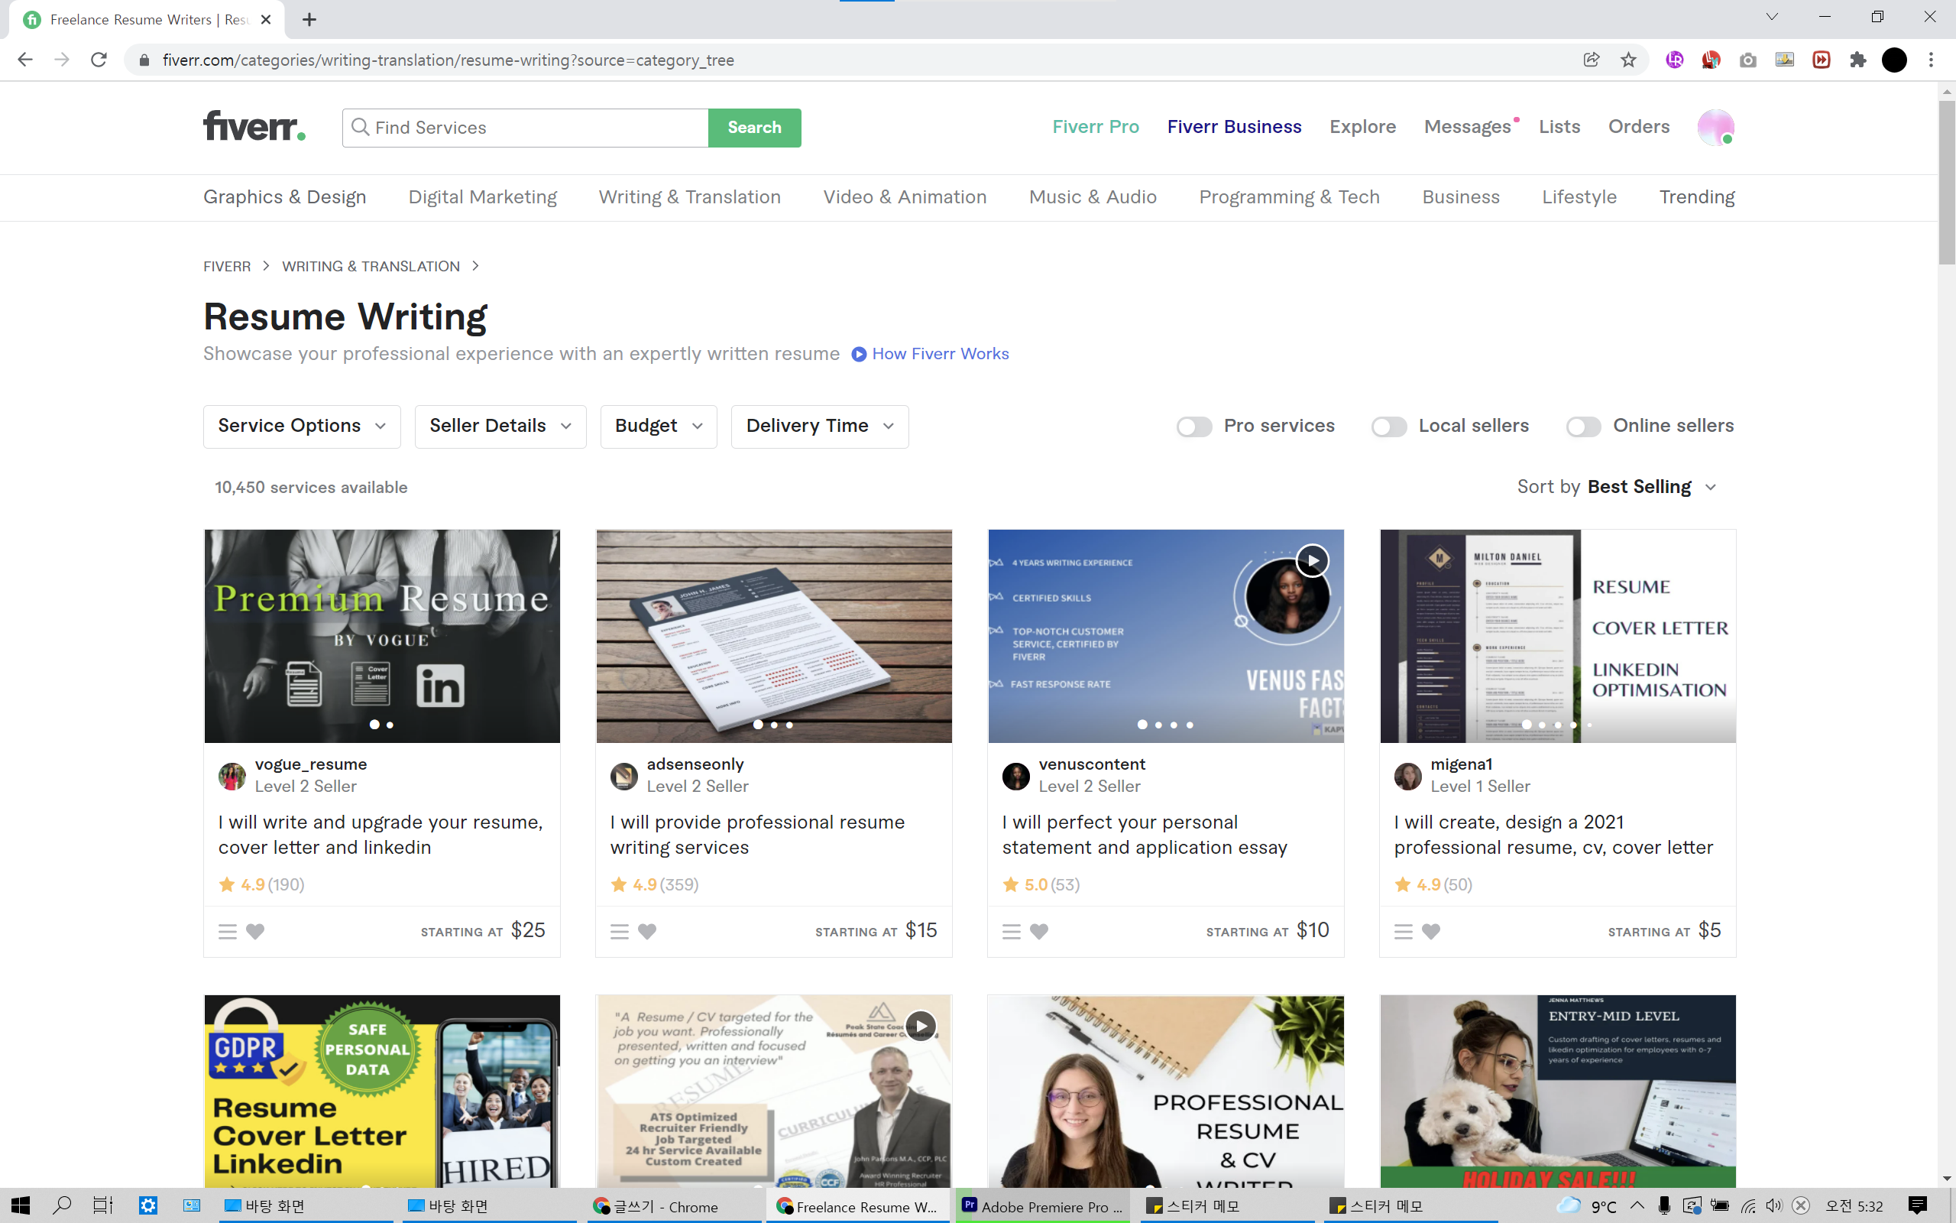
Task: Click the green Search button
Action: pos(754,128)
